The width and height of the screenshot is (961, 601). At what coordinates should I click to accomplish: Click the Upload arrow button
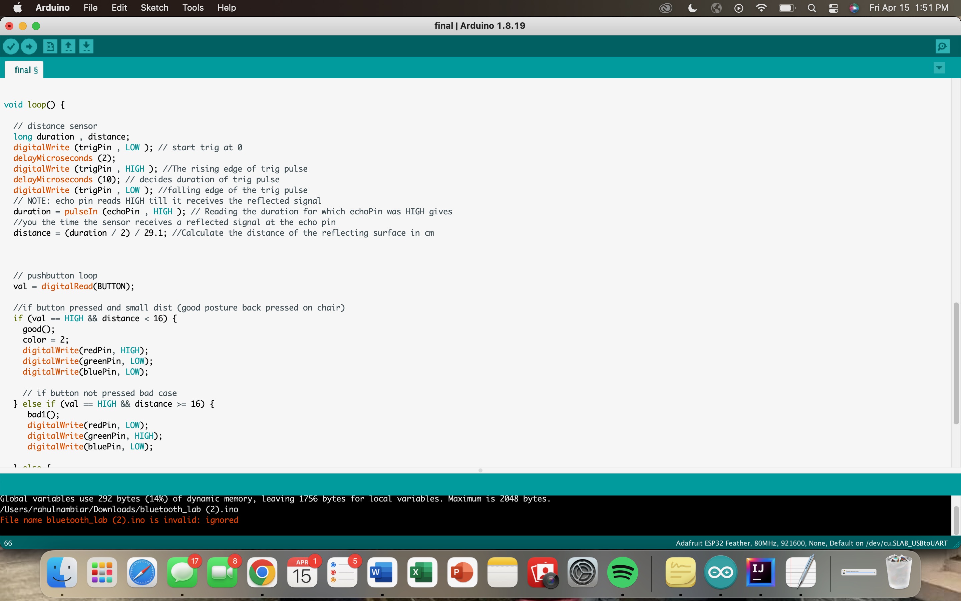click(x=29, y=46)
